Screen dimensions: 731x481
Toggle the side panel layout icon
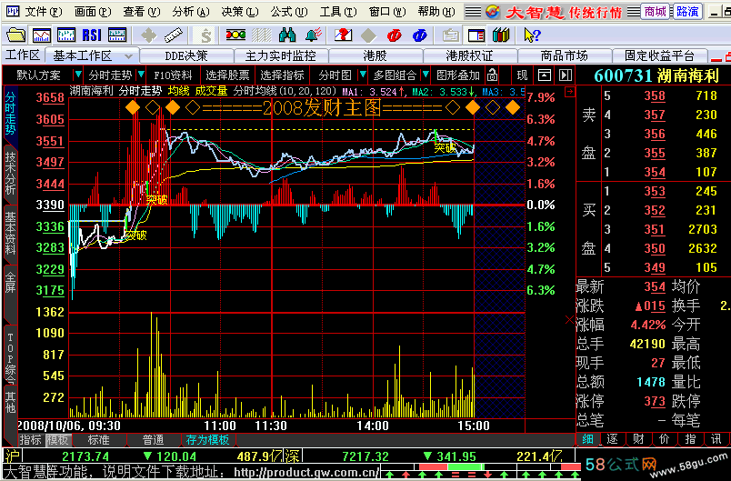[x=476, y=35]
